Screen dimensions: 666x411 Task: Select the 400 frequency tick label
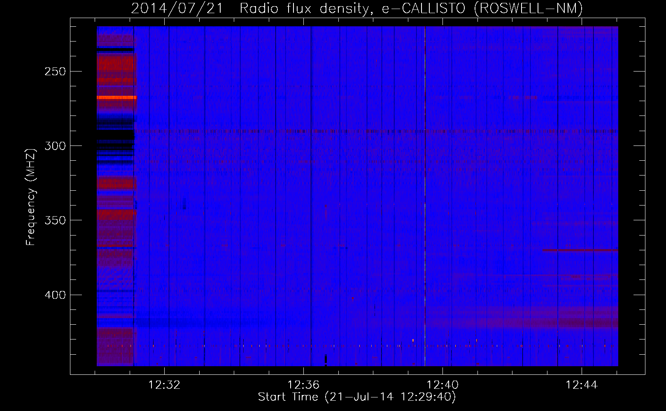coord(55,295)
